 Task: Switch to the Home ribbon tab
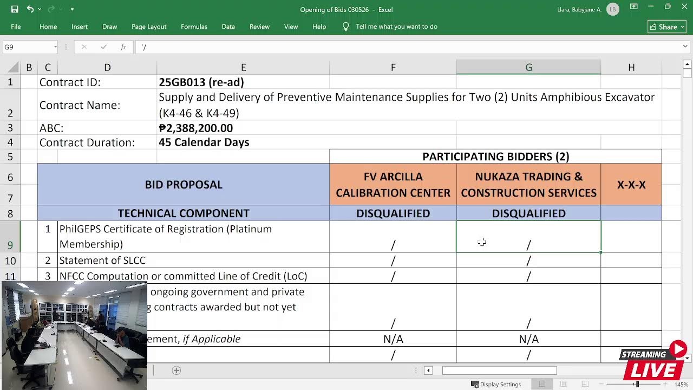point(48,27)
